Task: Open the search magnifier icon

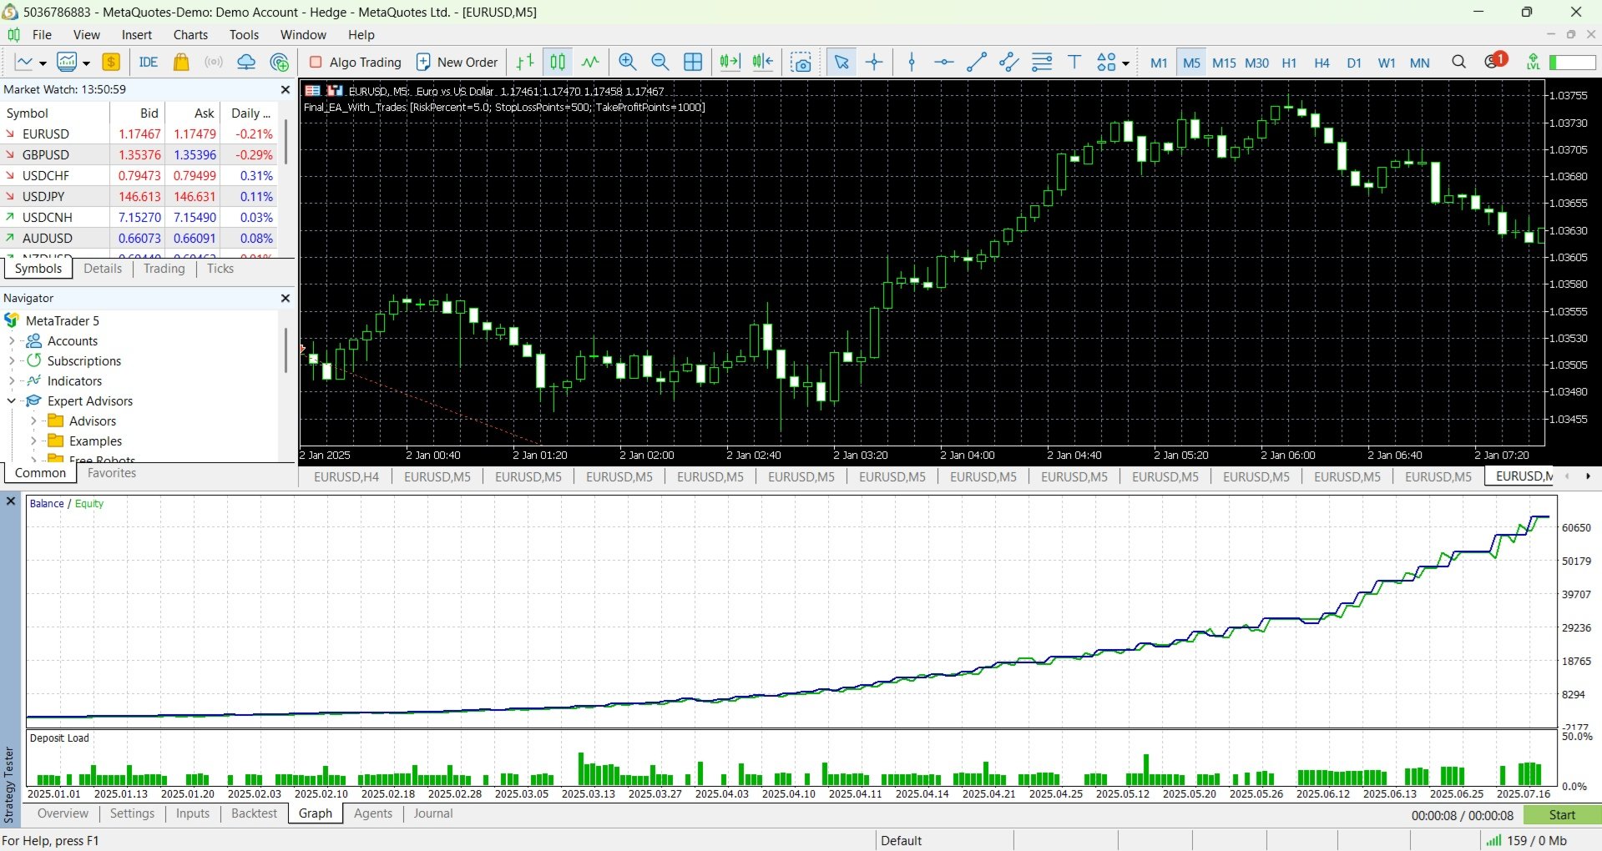Action: 1458,63
